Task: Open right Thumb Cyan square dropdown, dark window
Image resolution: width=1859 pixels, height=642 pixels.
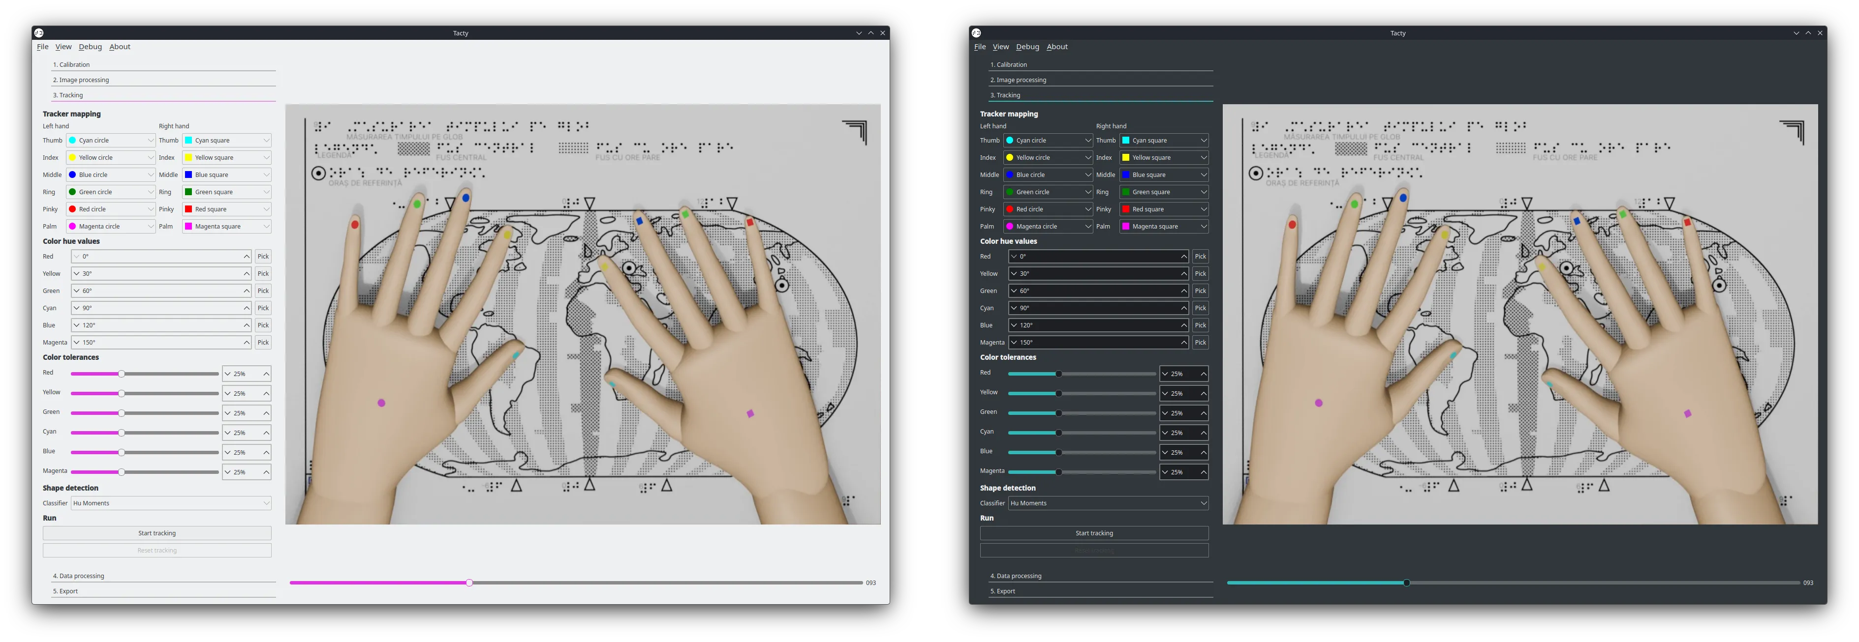Action: click(1165, 141)
